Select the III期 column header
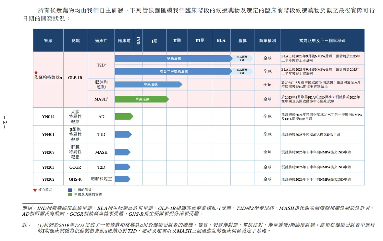 [x=200, y=41]
